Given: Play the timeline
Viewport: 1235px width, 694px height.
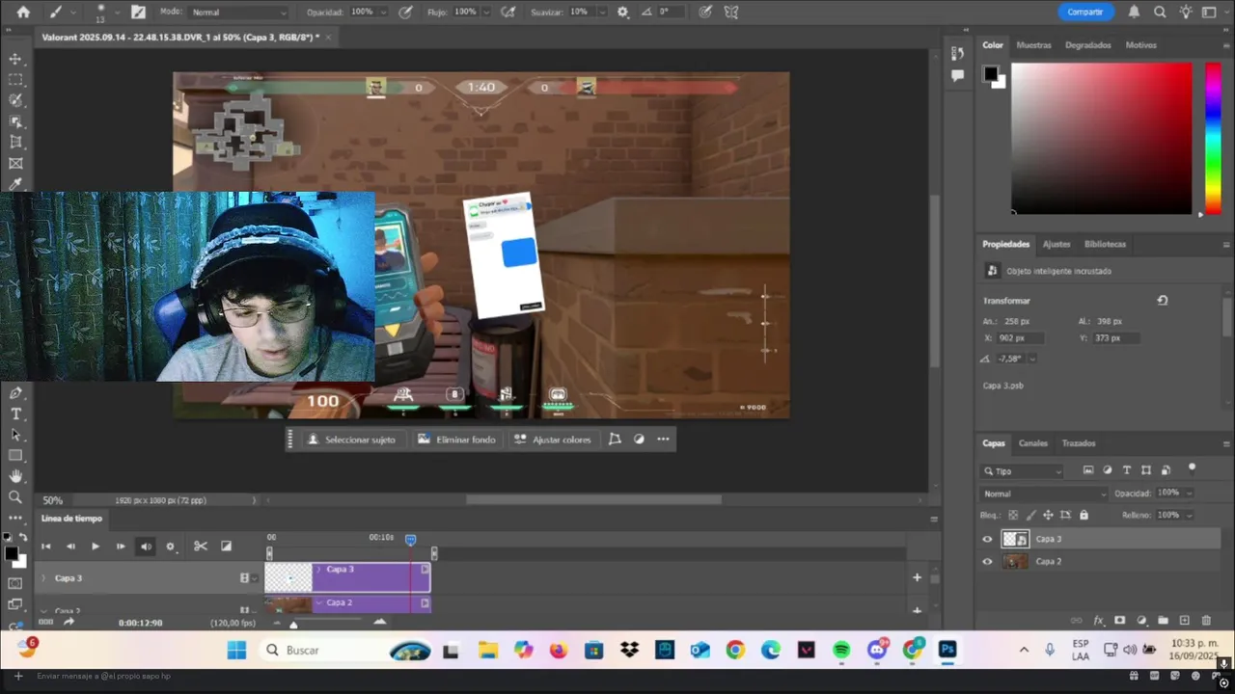Looking at the screenshot, I should (x=95, y=547).
